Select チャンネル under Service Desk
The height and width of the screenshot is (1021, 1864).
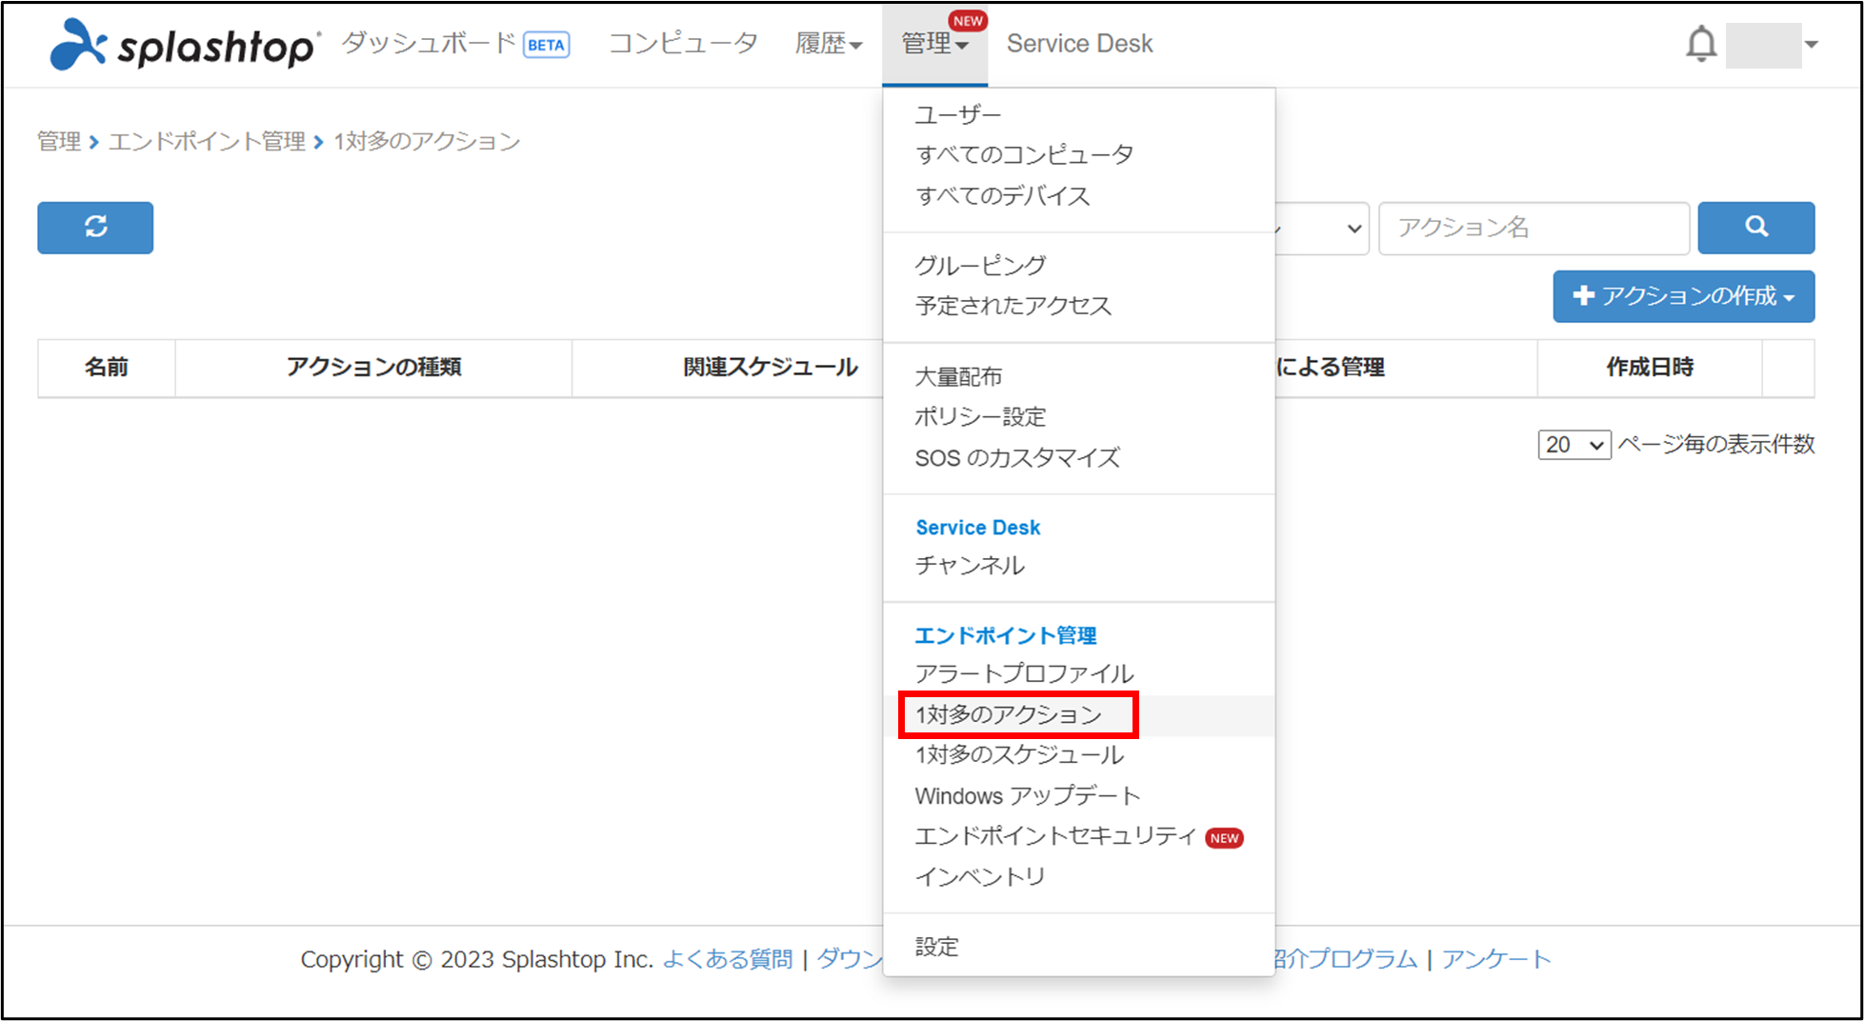pos(970,566)
